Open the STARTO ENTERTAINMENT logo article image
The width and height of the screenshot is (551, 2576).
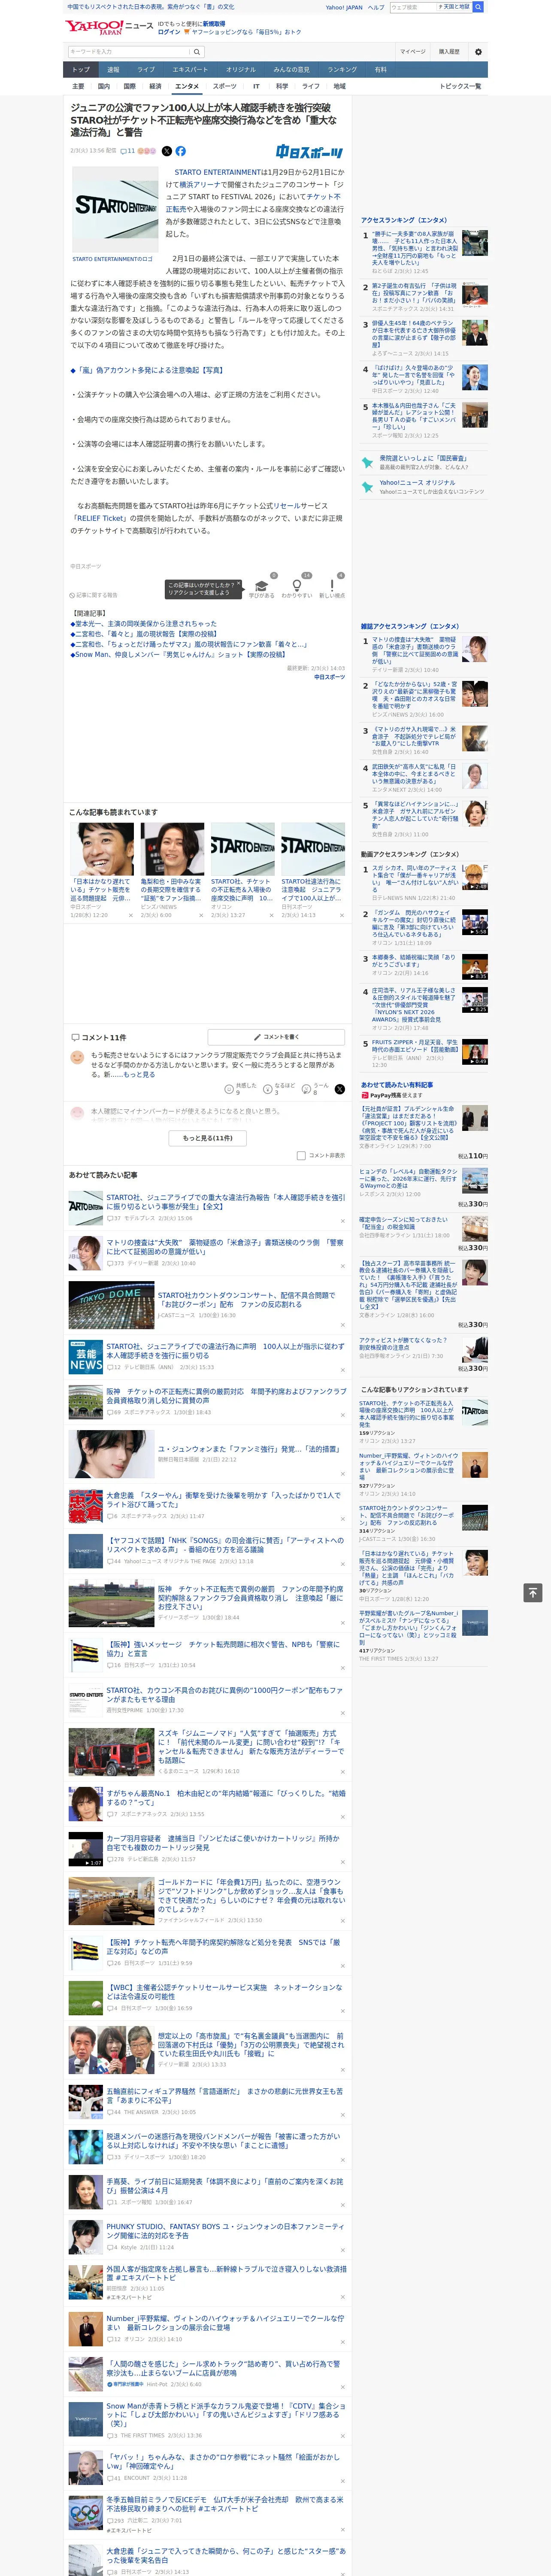[x=115, y=210]
